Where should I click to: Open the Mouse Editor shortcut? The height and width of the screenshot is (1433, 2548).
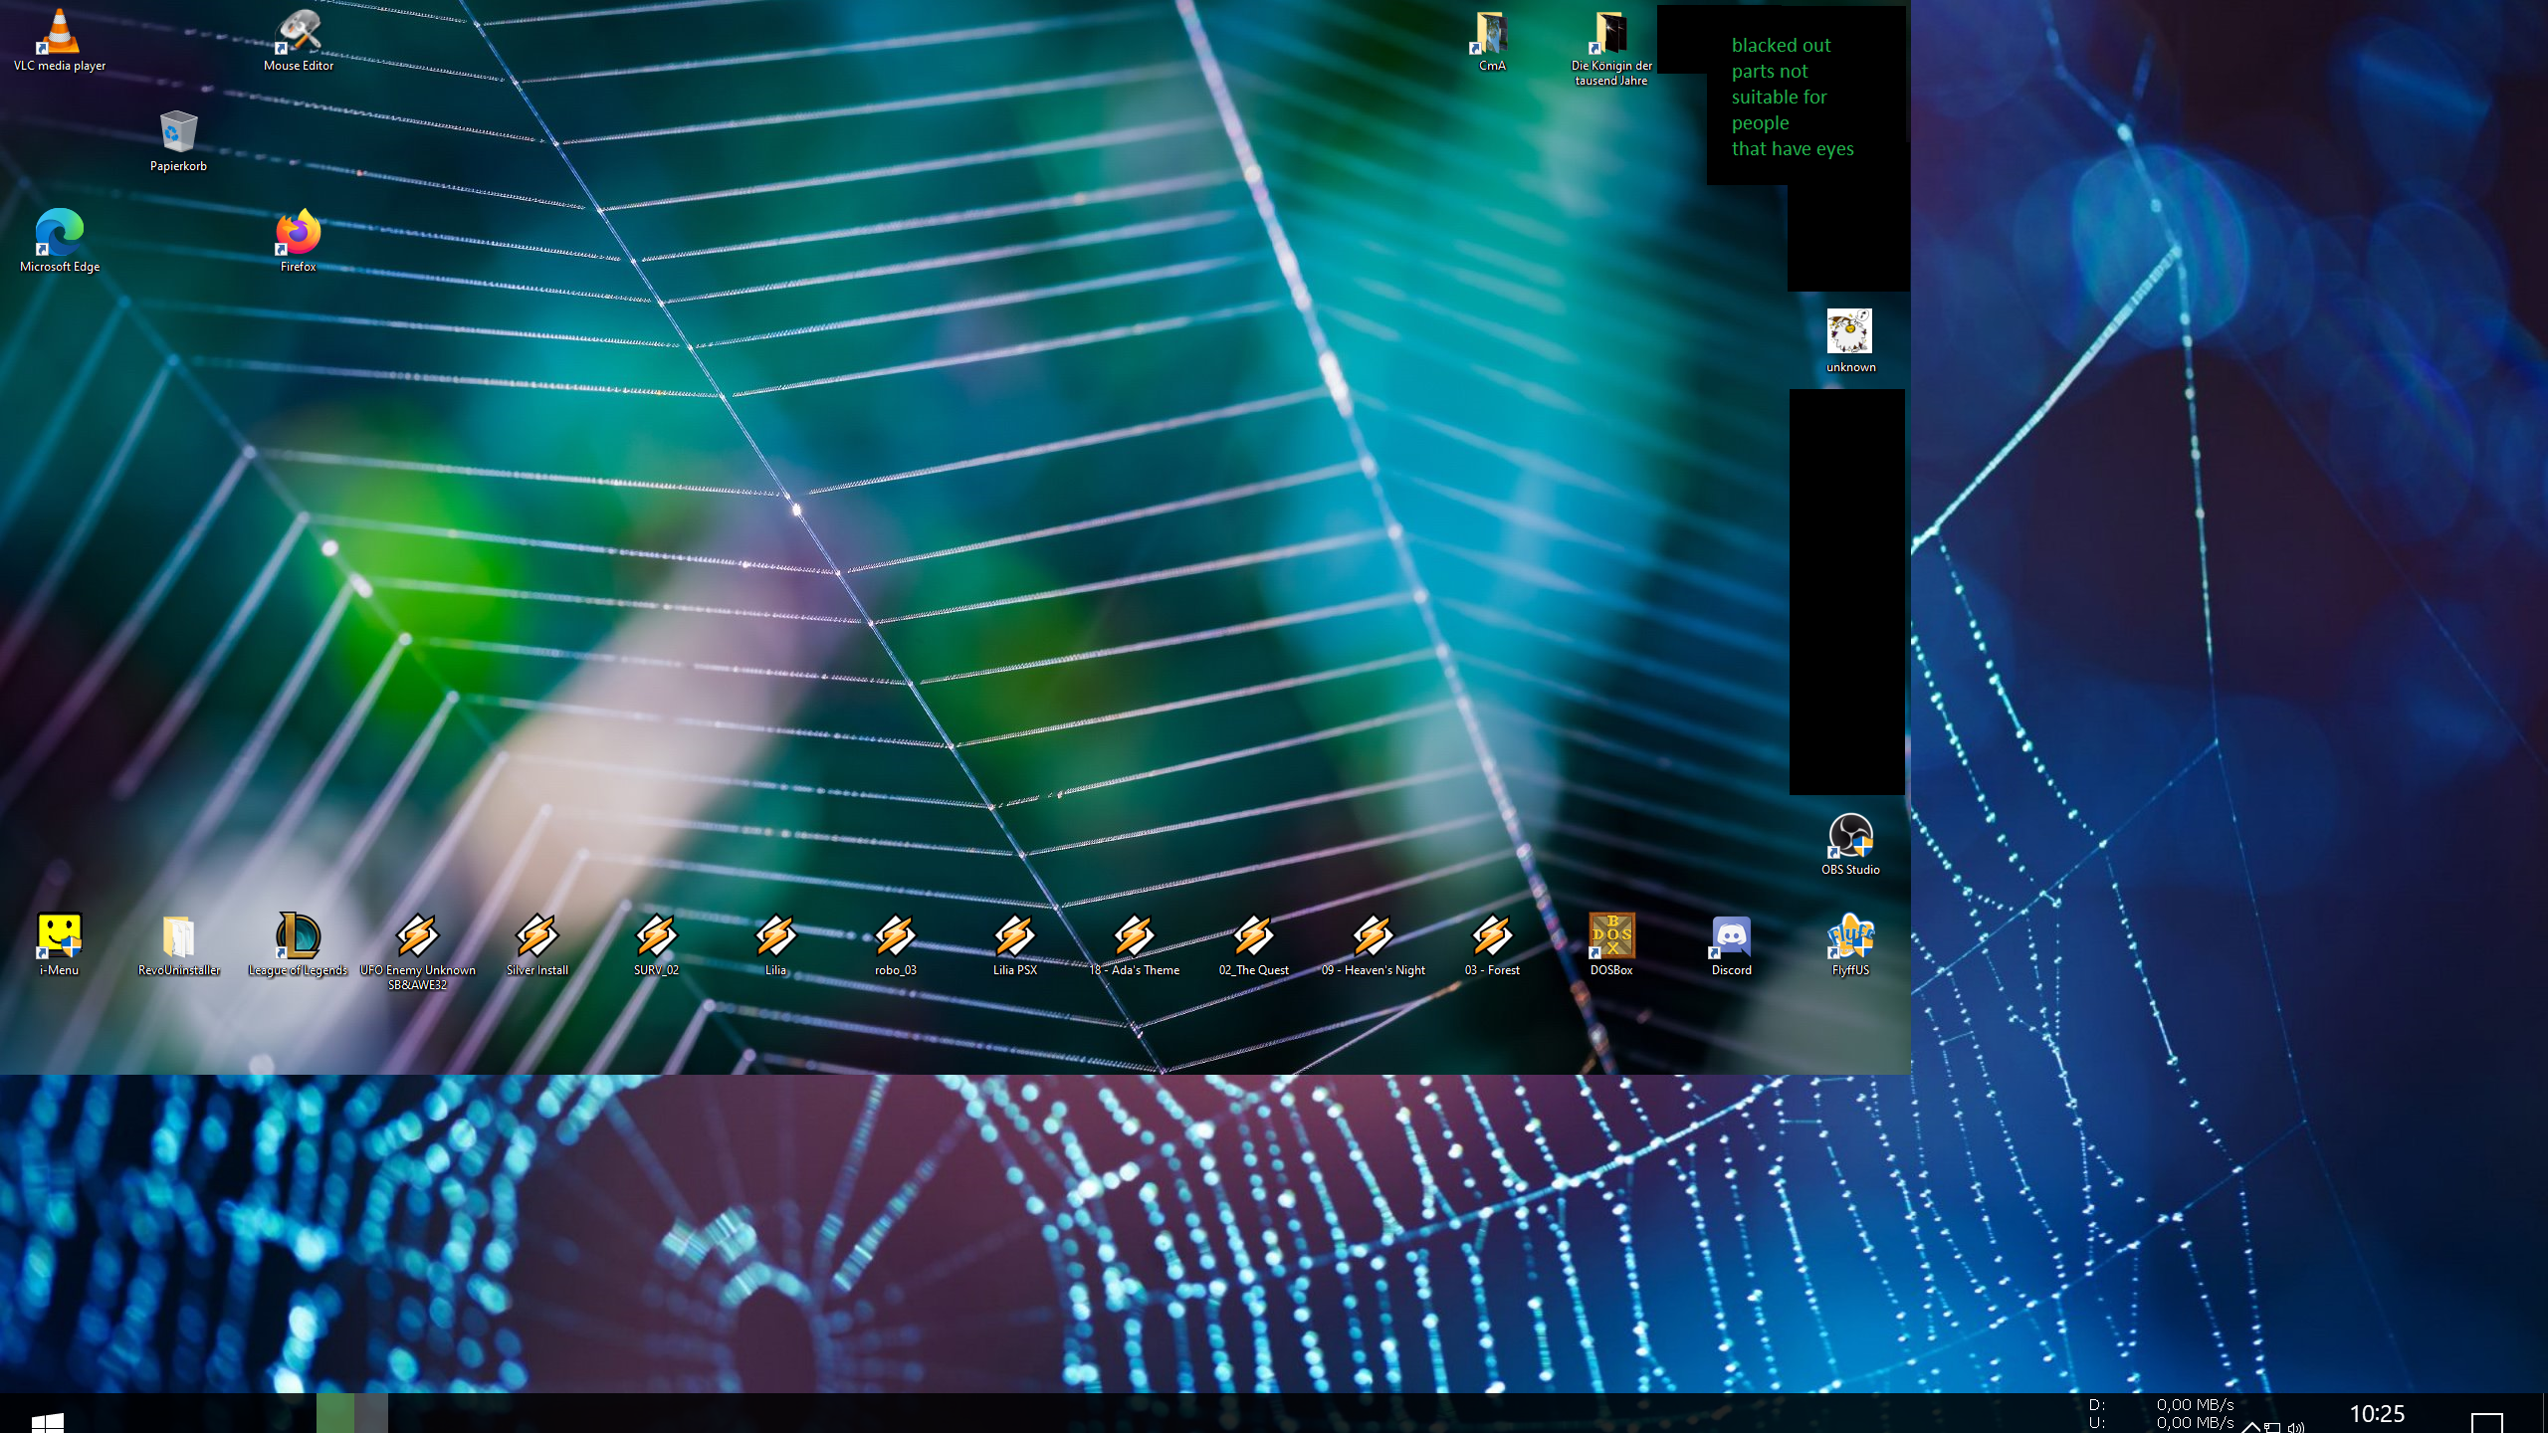[x=298, y=34]
